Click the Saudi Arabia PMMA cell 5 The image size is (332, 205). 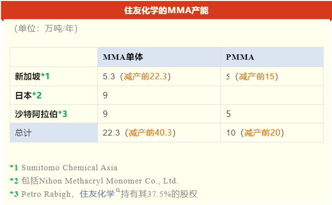point(272,114)
